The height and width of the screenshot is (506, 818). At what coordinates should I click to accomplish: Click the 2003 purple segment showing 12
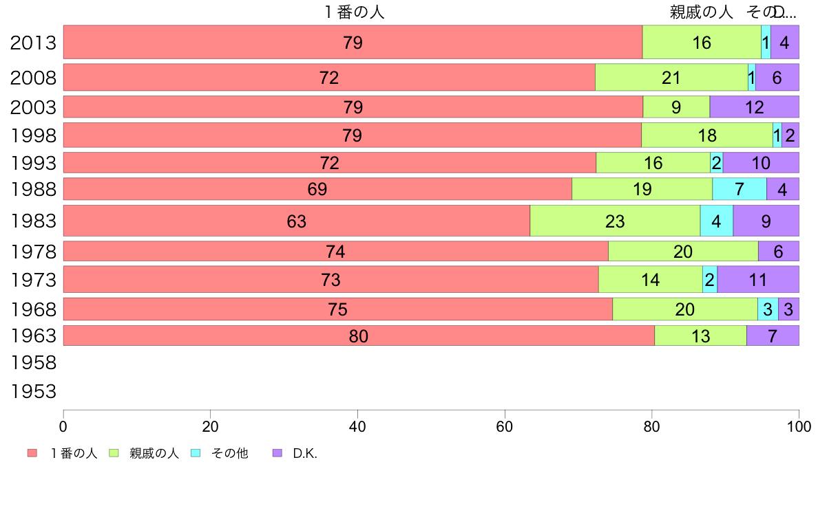point(754,107)
